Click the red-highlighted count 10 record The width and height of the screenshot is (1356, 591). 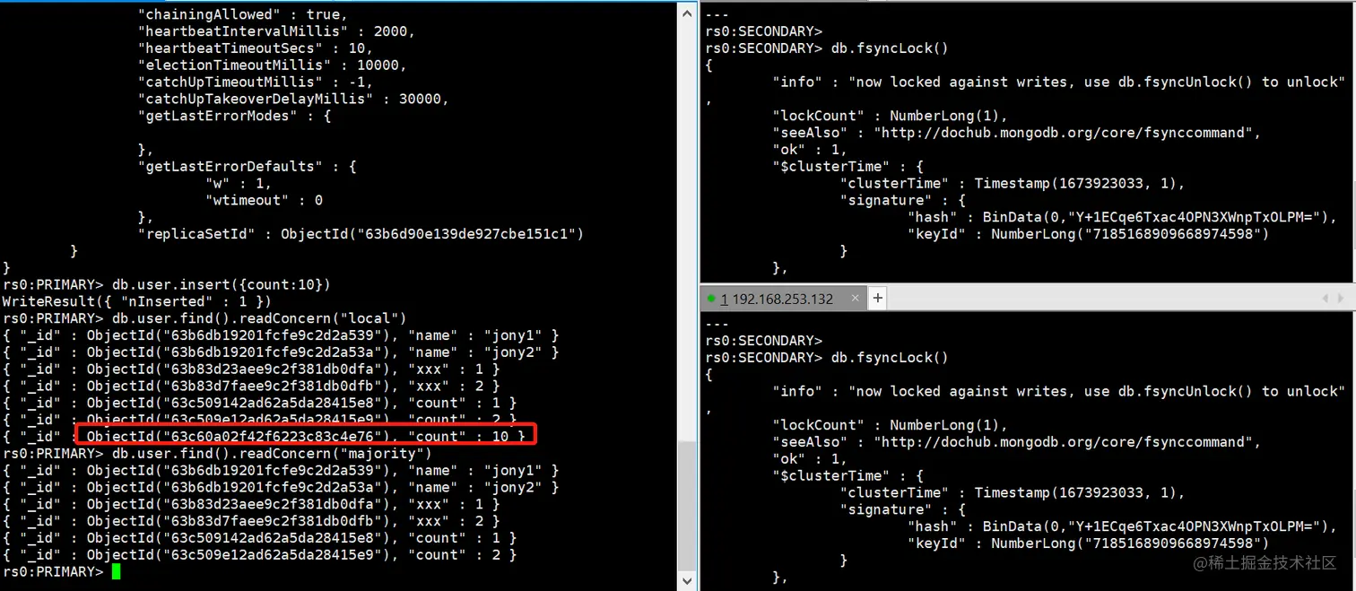point(305,436)
